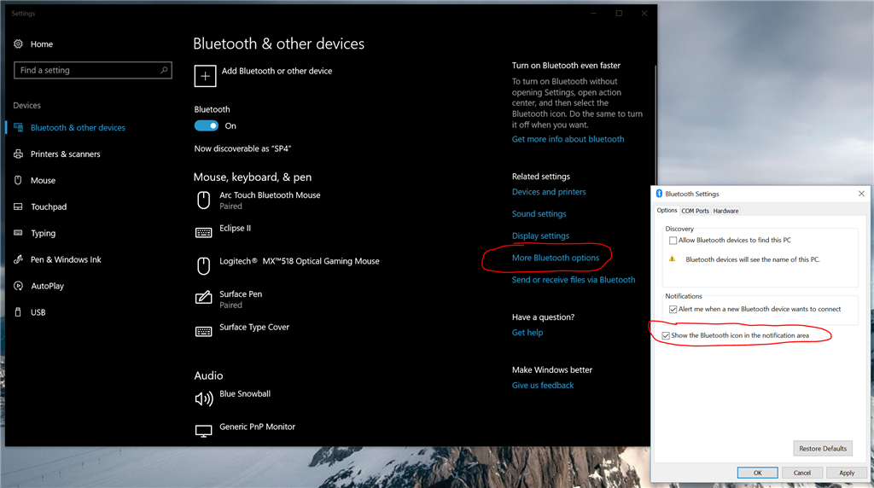The width and height of the screenshot is (874, 488).
Task: Click Cancel in Bluetooth Settings dialog
Action: pyautogui.click(x=802, y=473)
